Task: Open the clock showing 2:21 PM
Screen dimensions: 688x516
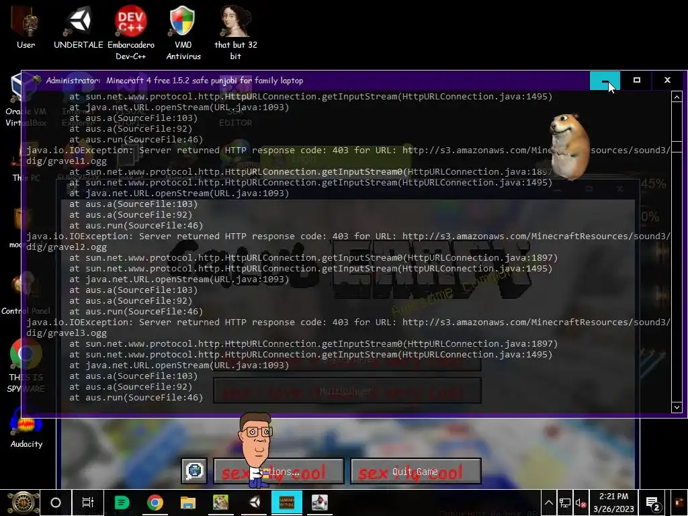Action: coord(613,503)
